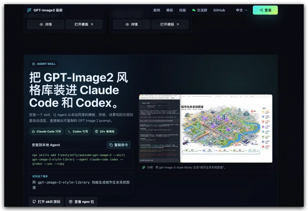Click the copy icon in 复制命令
This screenshot has width=308, height=211.
pyautogui.click(x=111, y=145)
